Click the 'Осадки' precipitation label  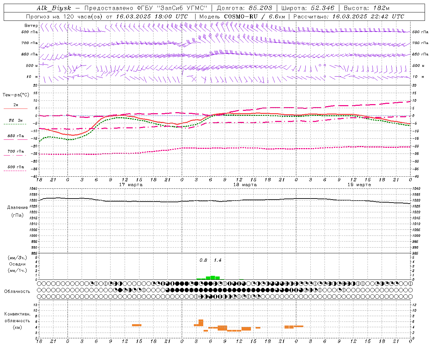(x=17, y=264)
